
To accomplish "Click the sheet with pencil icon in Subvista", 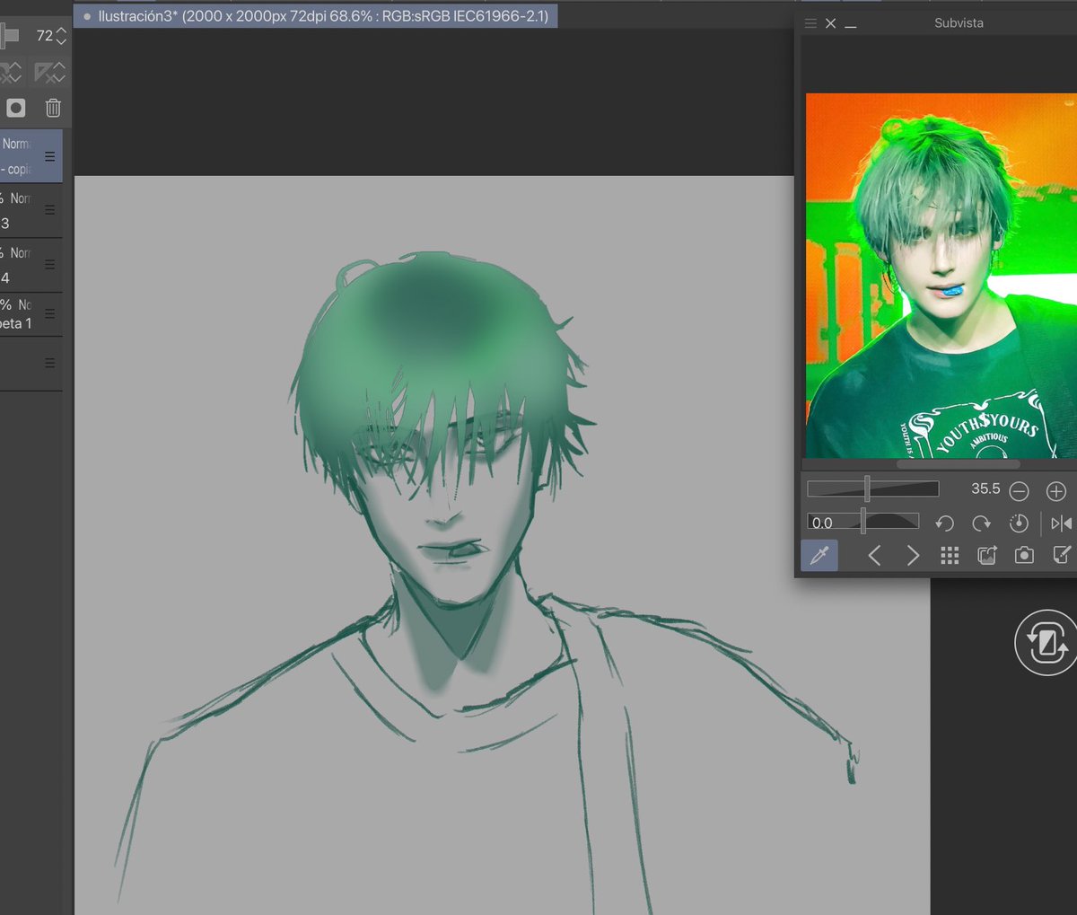I will 1062,556.
